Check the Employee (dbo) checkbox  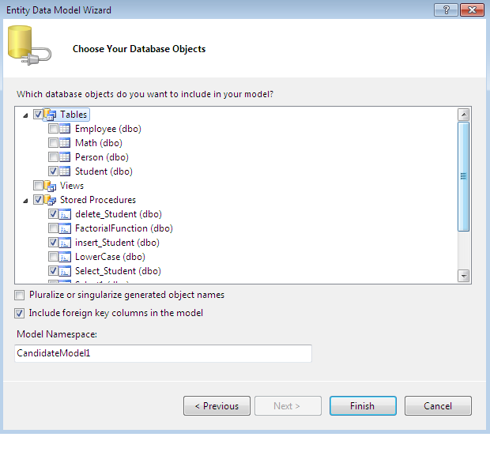click(53, 128)
